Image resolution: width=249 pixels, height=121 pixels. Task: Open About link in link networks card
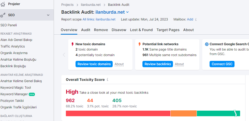tap(180, 64)
